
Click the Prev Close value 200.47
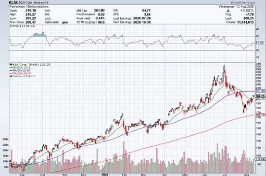point(30,22)
